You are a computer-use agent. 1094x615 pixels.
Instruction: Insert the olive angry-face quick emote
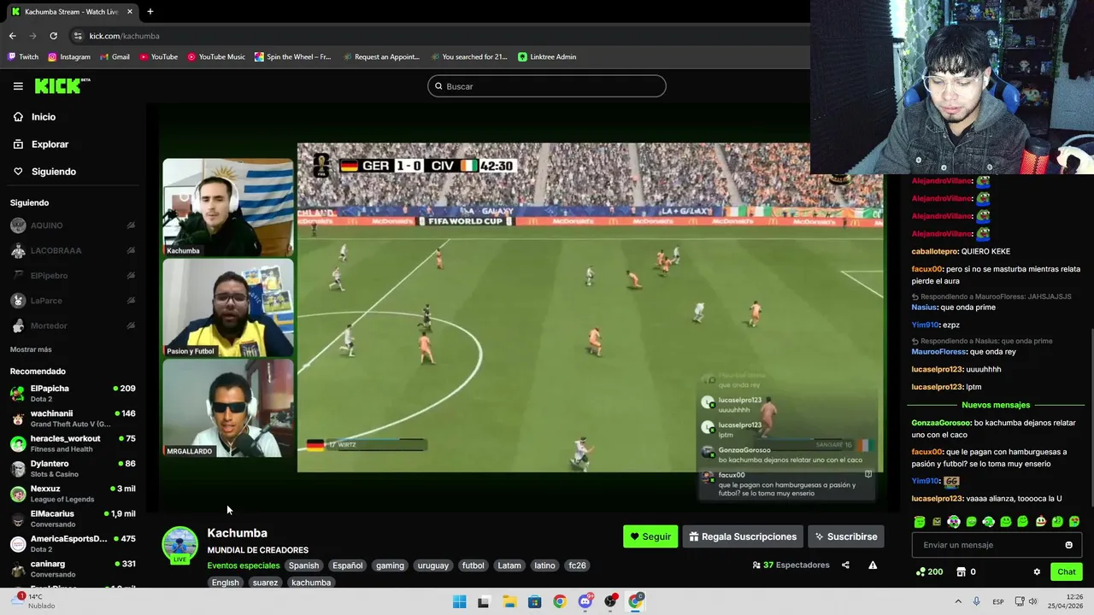click(x=937, y=522)
